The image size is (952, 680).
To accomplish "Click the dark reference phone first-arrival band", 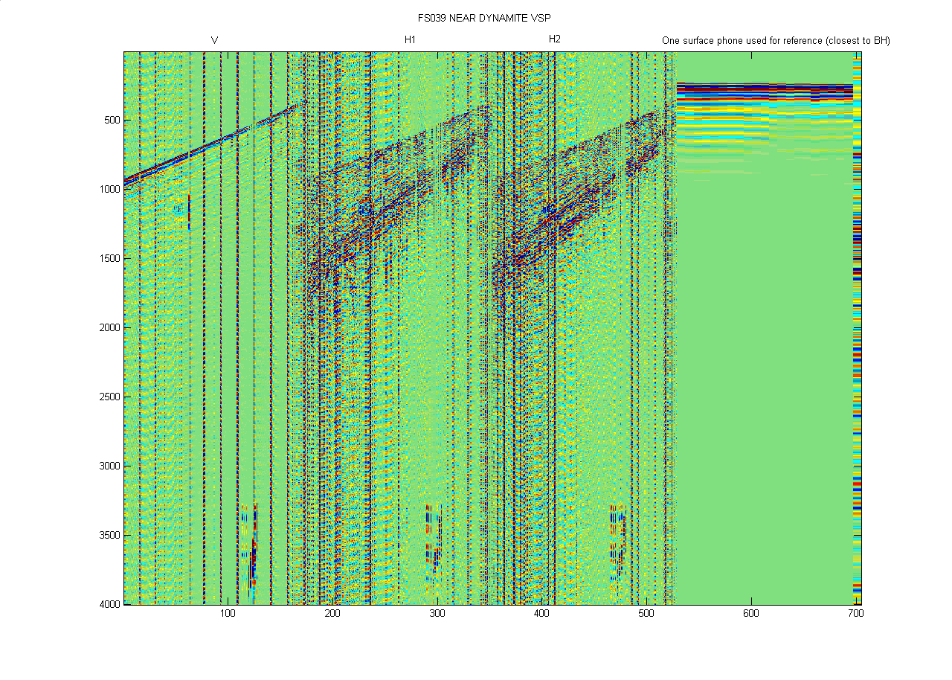I will (764, 89).
